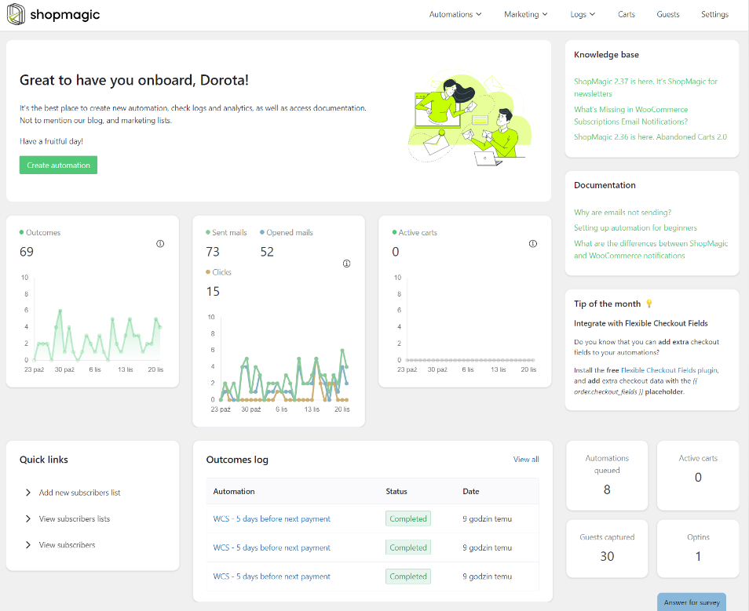The width and height of the screenshot is (749, 611).
Task: Click the Guests captured stat card
Action: point(607,548)
